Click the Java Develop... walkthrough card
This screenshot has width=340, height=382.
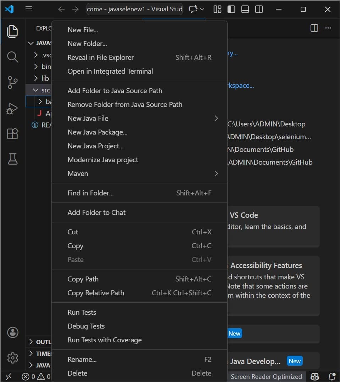pos(273,361)
